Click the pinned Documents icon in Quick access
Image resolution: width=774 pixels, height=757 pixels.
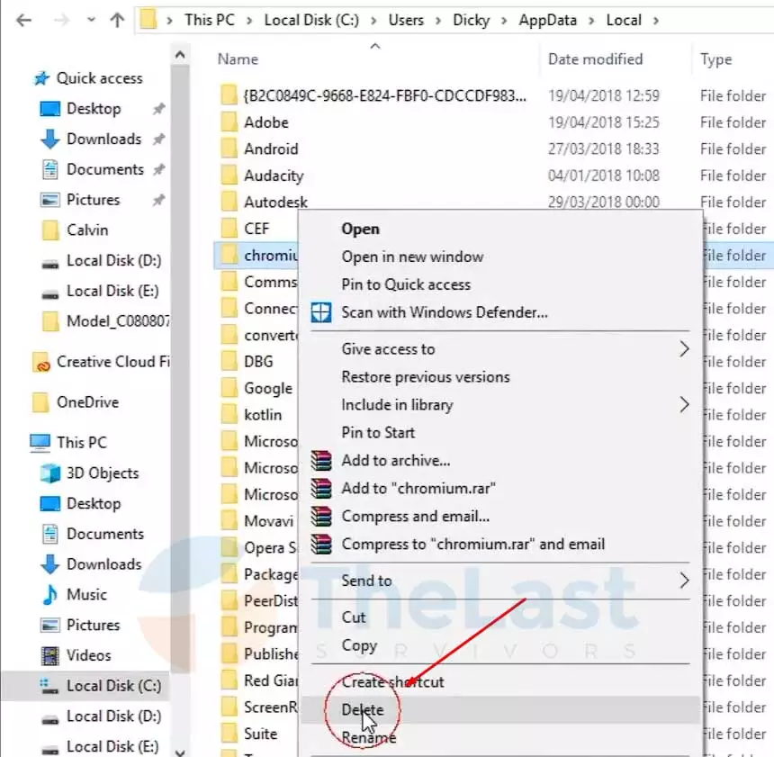[49, 169]
